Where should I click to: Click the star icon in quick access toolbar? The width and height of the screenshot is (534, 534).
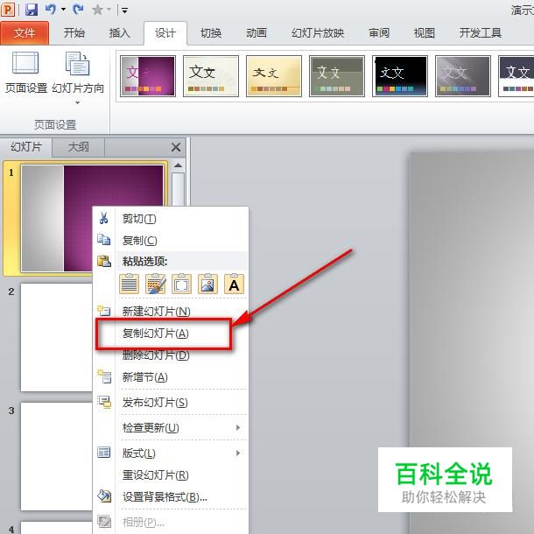[97, 10]
